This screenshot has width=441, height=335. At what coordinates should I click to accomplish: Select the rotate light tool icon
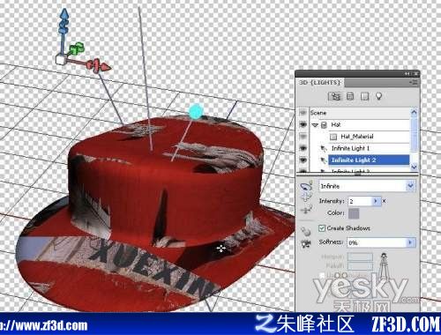(x=306, y=186)
